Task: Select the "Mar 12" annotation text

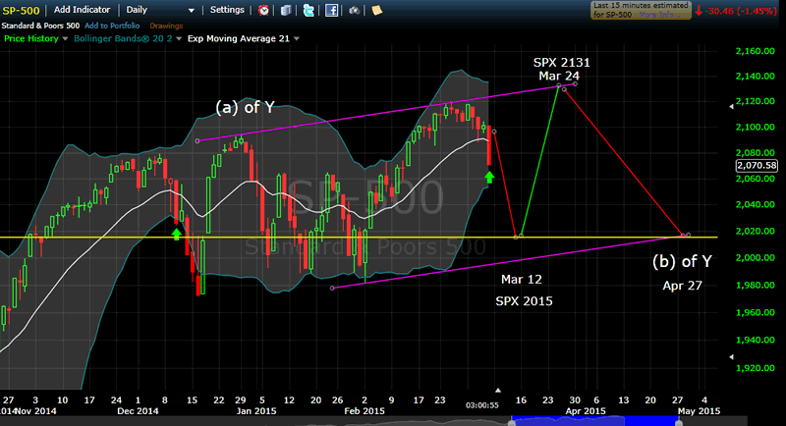Action: tap(522, 280)
